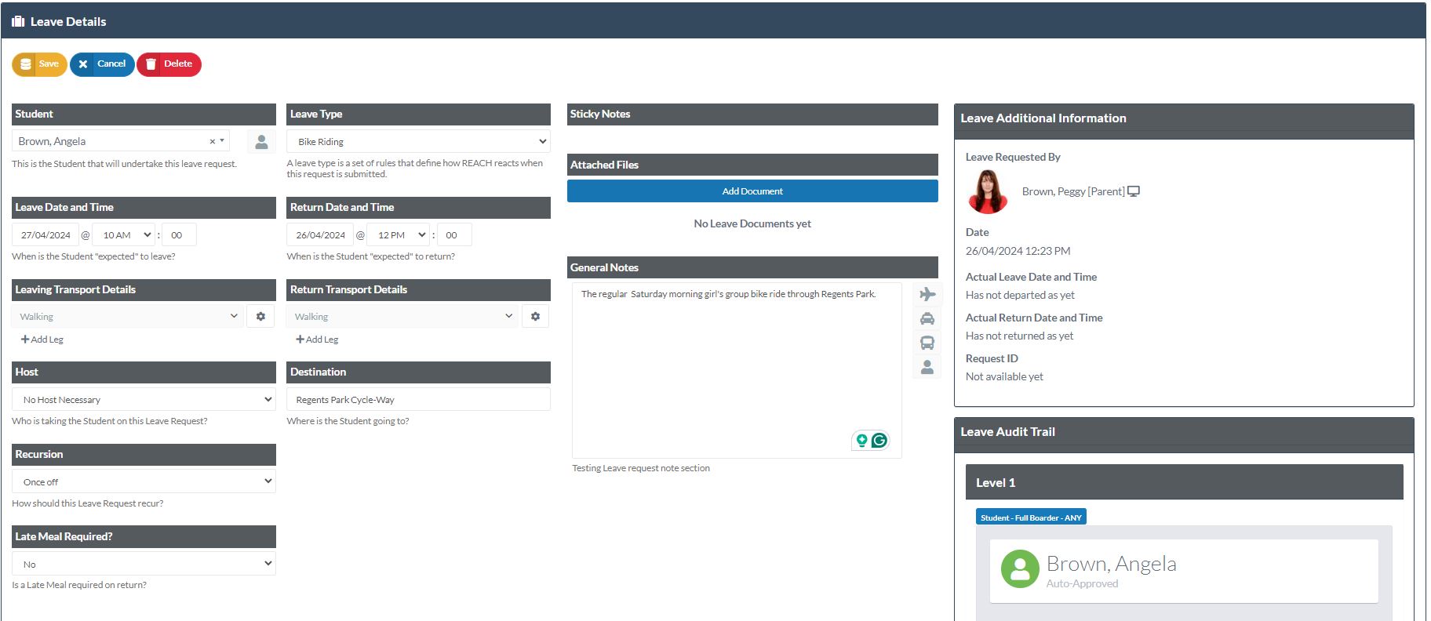Click the 26/04/2024 12:23 PM request date text
This screenshot has width=1431, height=621.
(x=1018, y=252)
